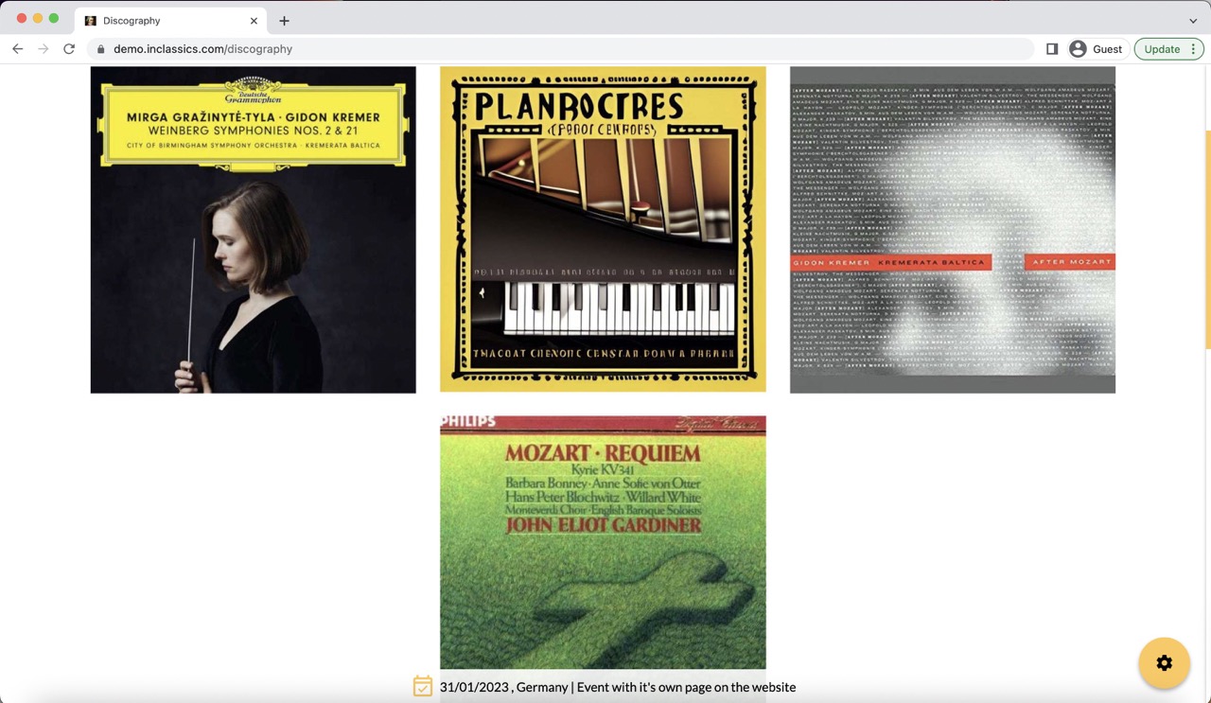The width and height of the screenshot is (1211, 703).
Task: Open the three-dot browser menu
Action: click(x=1194, y=49)
